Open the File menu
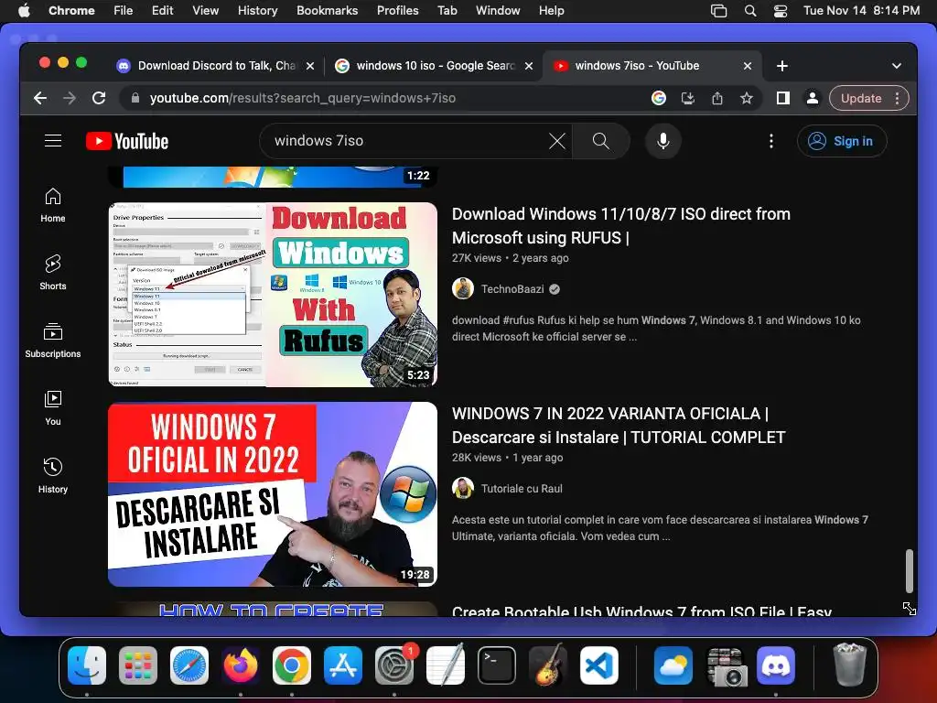Image resolution: width=937 pixels, height=703 pixels. click(124, 10)
